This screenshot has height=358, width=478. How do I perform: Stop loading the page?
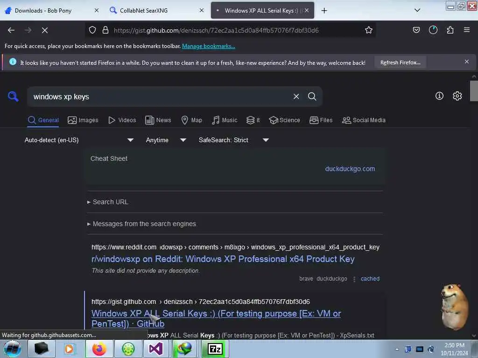[x=45, y=30]
